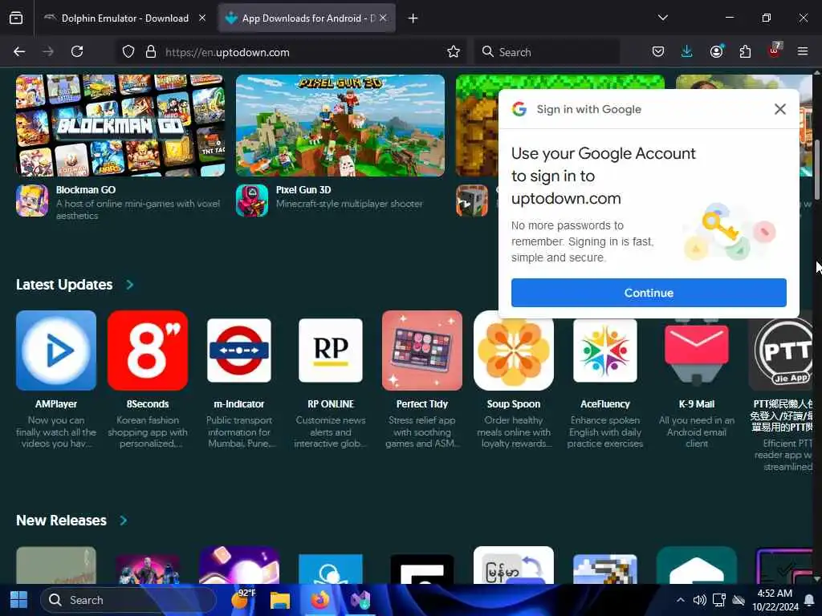Open the m-Indicator app icon

239,351
